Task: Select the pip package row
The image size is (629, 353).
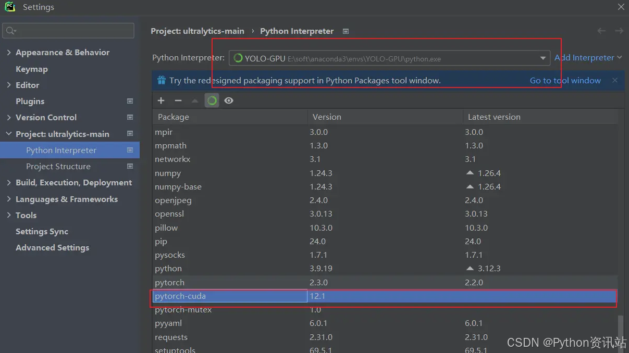Action: [x=385, y=242]
